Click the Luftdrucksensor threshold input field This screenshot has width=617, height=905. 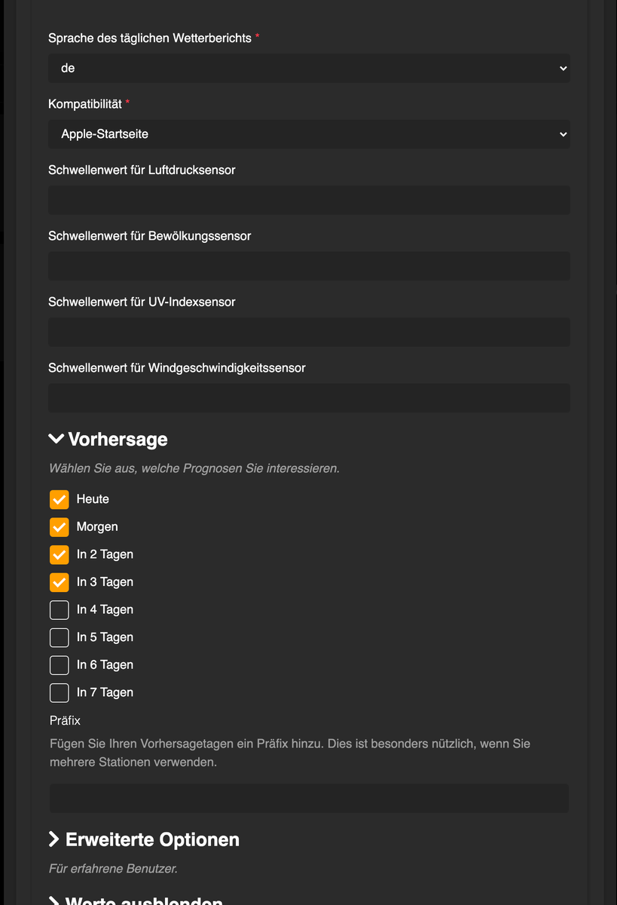(x=309, y=200)
